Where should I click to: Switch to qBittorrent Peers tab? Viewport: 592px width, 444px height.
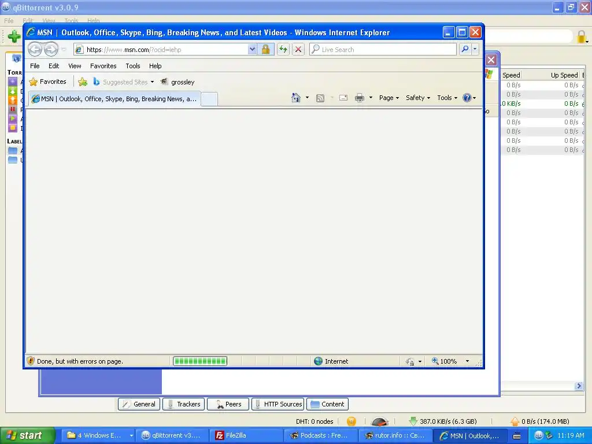tap(228, 404)
